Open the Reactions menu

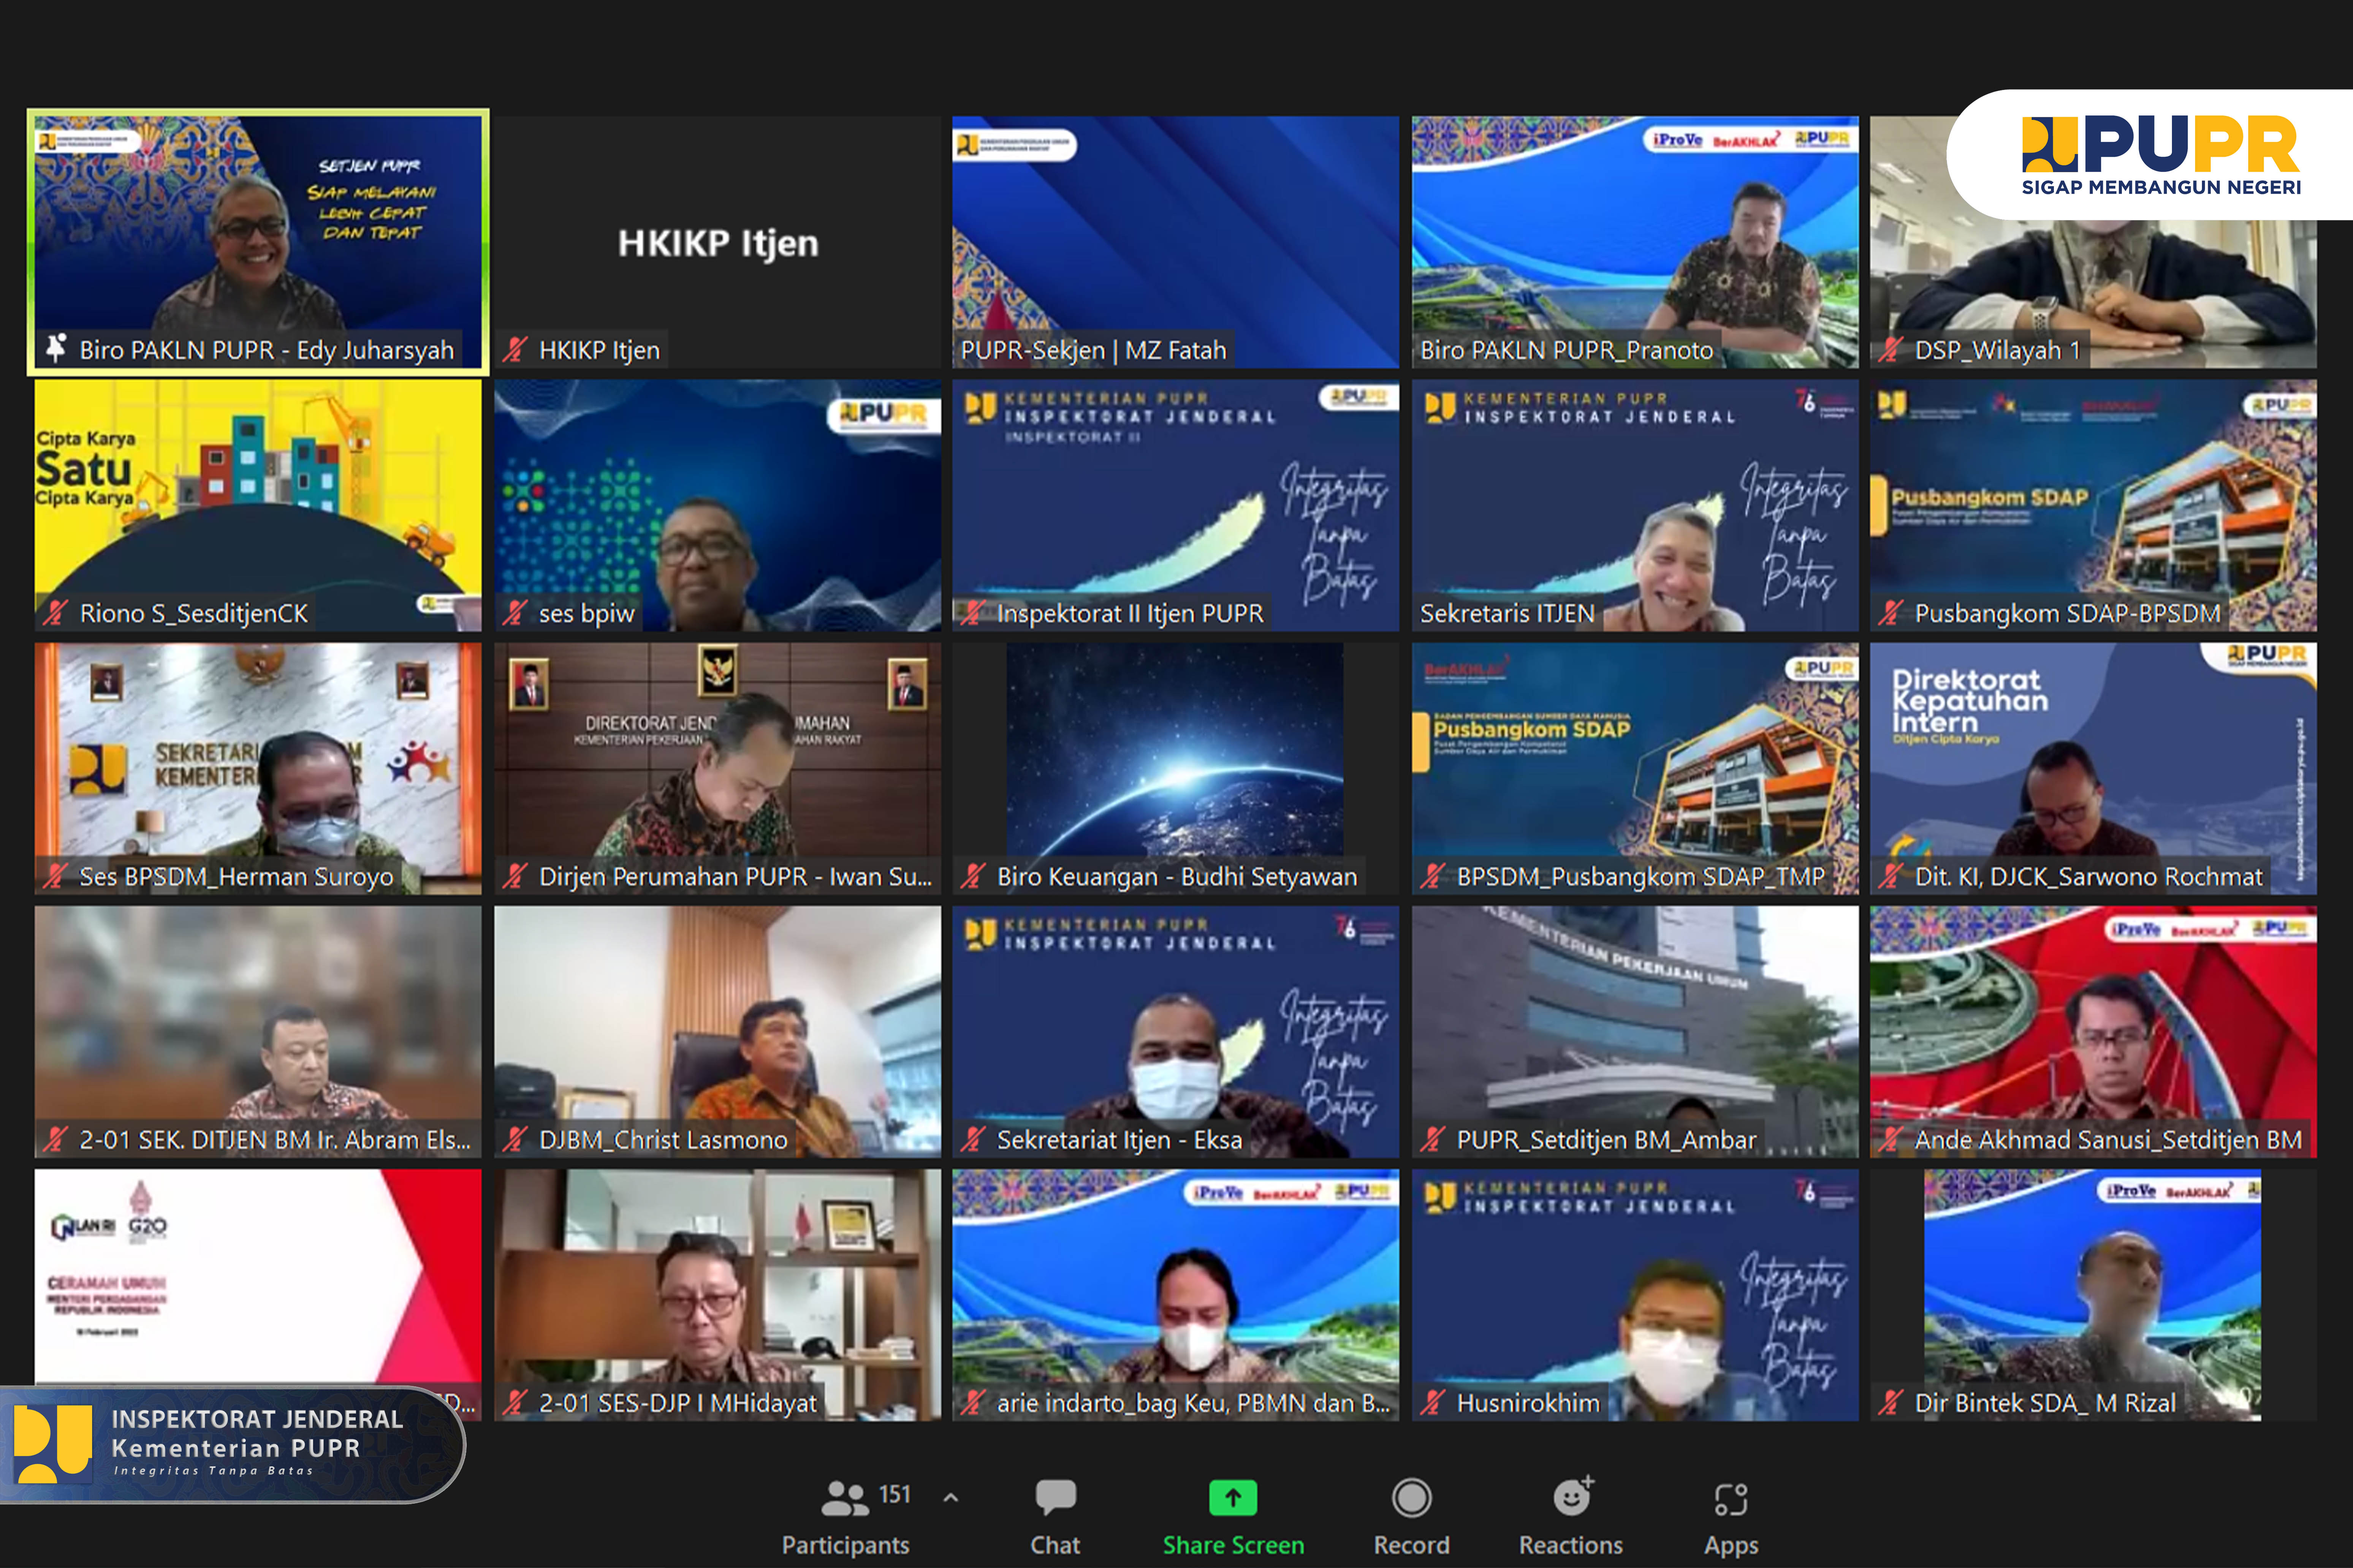(x=1571, y=1517)
